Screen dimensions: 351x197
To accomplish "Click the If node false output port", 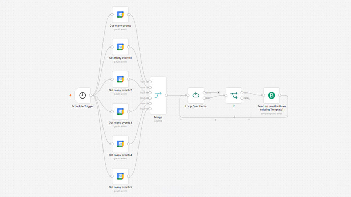I will (242, 98).
